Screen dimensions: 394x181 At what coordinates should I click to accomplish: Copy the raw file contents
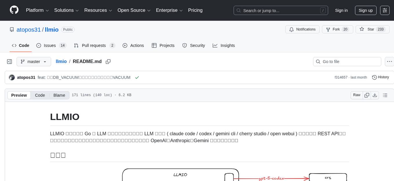tap(366, 95)
